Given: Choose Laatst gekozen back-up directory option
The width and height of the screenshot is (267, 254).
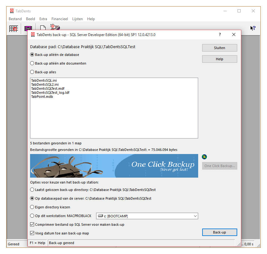Looking at the screenshot, I should pyautogui.click(x=93, y=190).
